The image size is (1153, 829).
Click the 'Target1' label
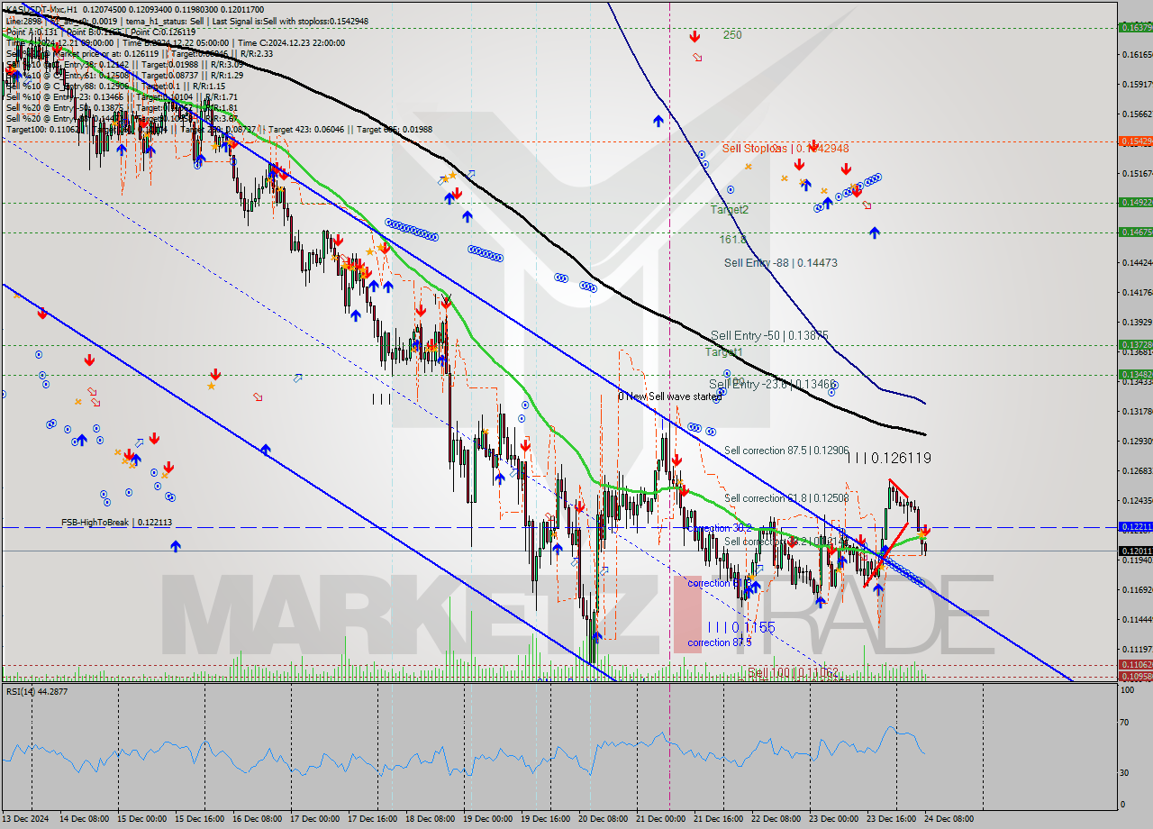(x=724, y=352)
